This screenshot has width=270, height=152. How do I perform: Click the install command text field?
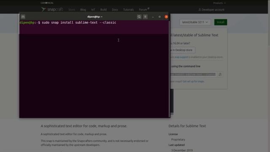pos(193,74)
